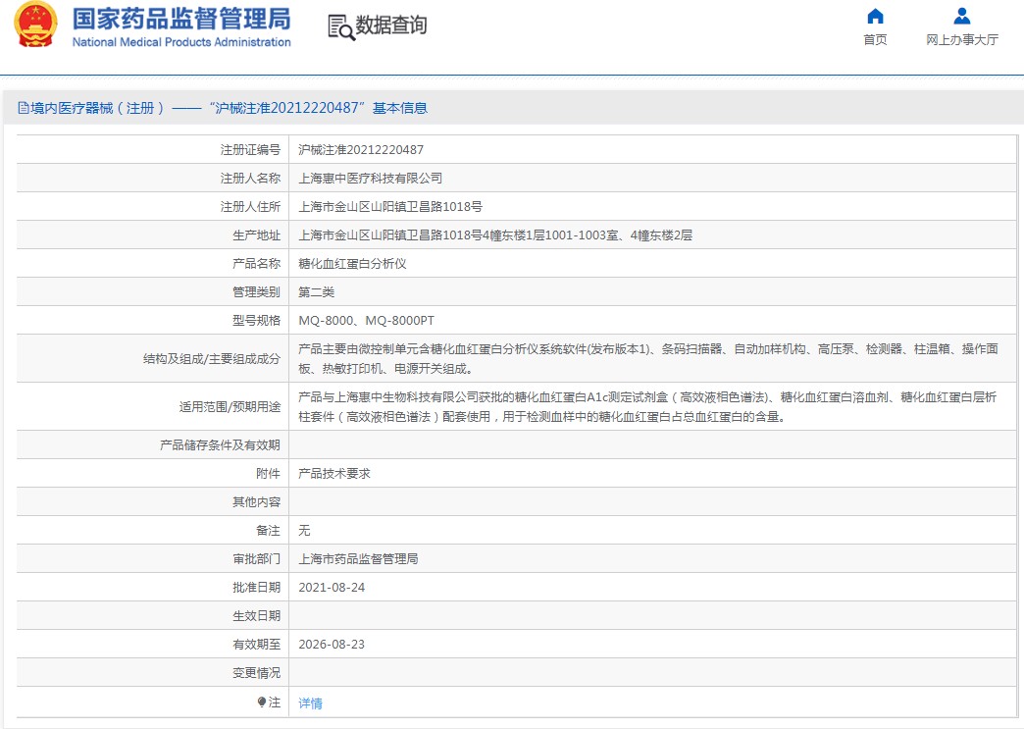Click the national emblem logo
The height and width of the screenshot is (729, 1024).
(35, 26)
